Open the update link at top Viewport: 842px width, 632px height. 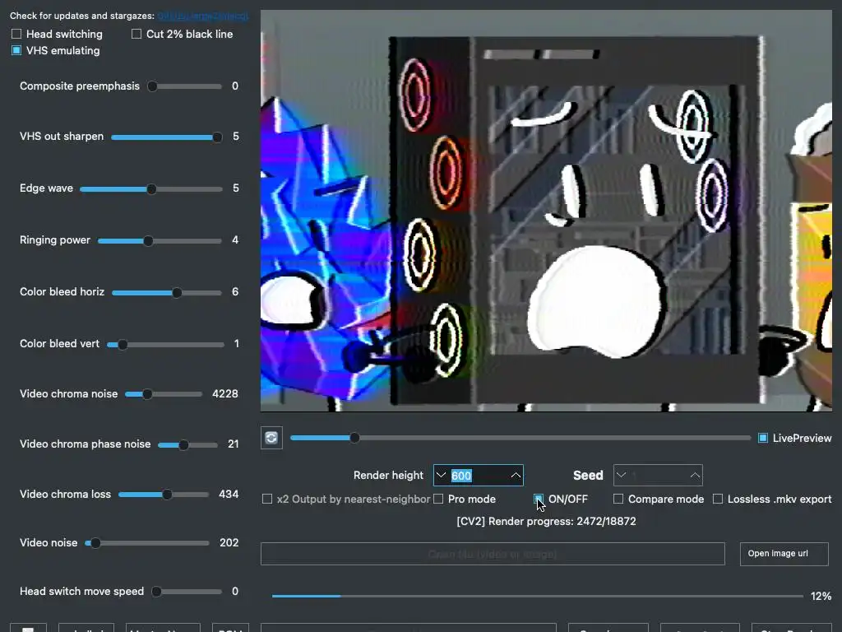[203, 16]
